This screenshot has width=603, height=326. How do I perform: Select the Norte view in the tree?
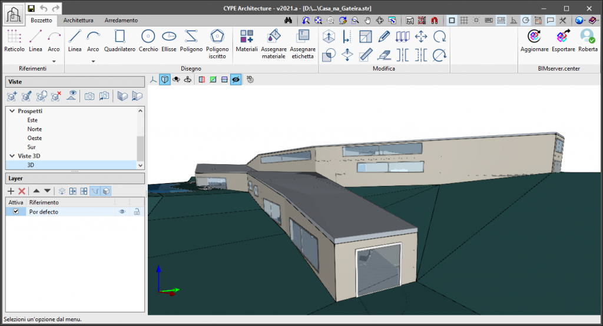tap(34, 129)
